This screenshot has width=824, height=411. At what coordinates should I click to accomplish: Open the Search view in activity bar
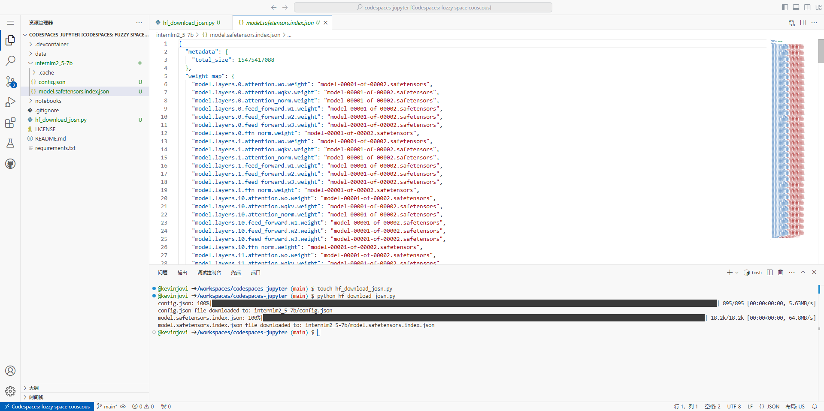coord(10,61)
